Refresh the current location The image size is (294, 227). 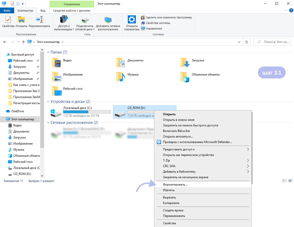[x=247, y=42]
